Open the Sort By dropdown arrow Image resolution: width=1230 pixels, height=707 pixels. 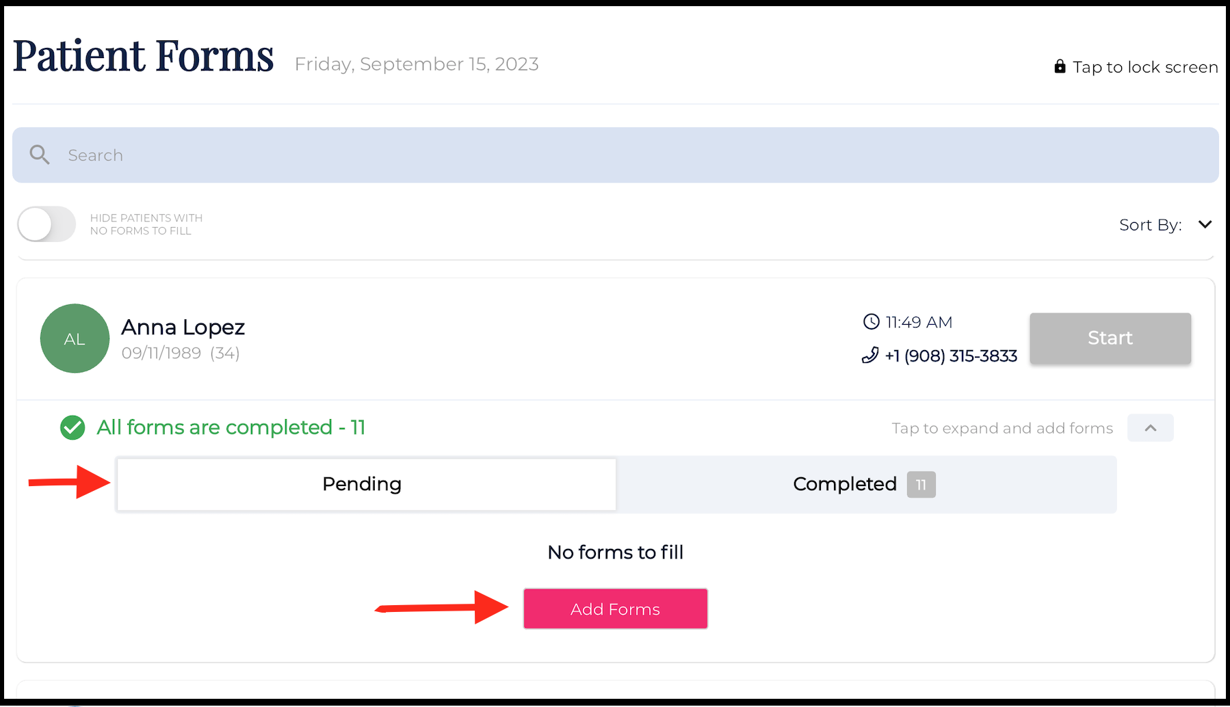coord(1205,224)
